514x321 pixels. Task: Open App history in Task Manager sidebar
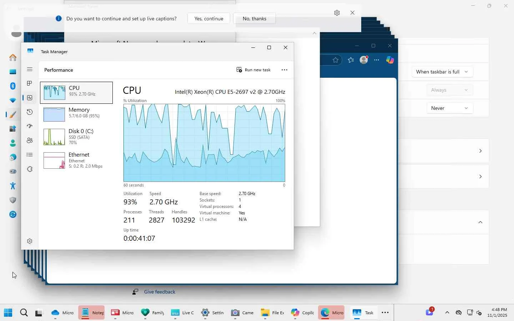click(30, 112)
